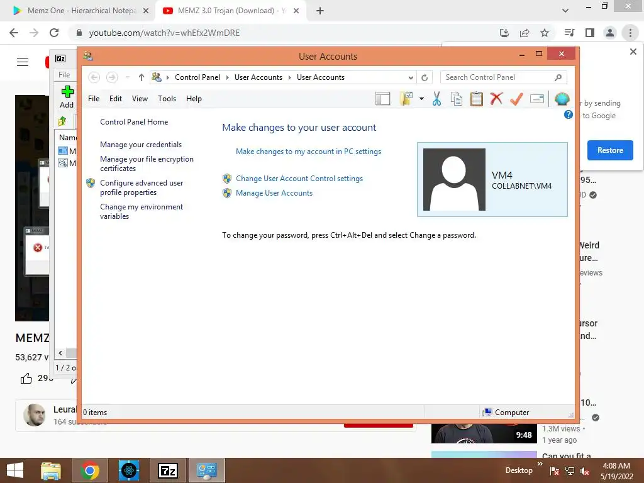This screenshot has width=644, height=483.
Task: Click the blue Help question mark icon
Action: click(x=569, y=114)
